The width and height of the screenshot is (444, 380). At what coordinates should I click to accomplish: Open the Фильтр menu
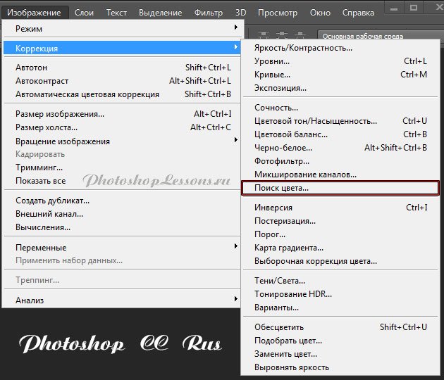click(x=208, y=12)
